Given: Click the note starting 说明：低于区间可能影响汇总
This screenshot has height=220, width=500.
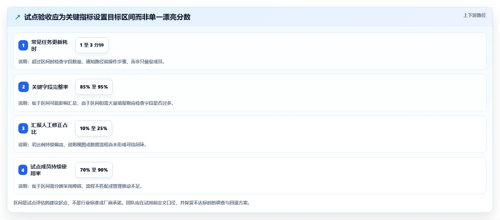Looking at the screenshot, I should [x=96, y=103].
